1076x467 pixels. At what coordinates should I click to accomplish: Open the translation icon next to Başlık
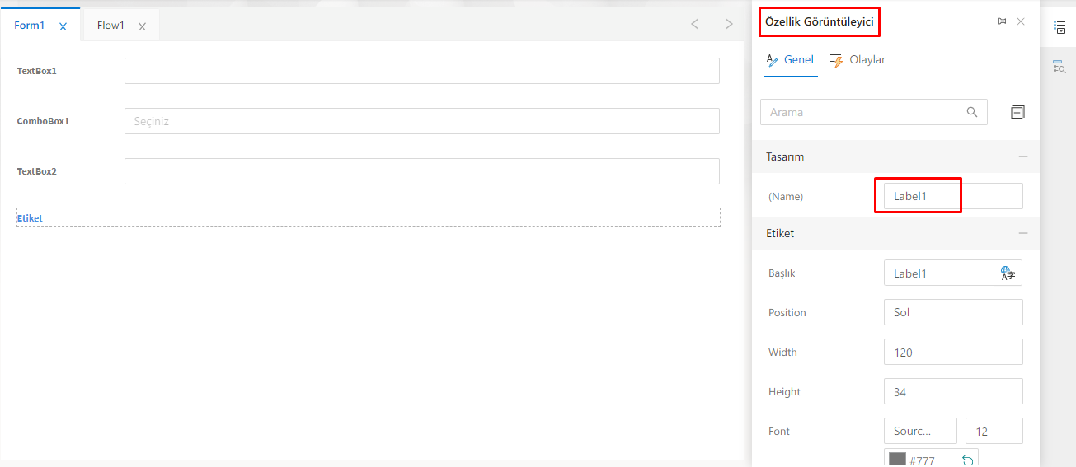[x=1008, y=273]
